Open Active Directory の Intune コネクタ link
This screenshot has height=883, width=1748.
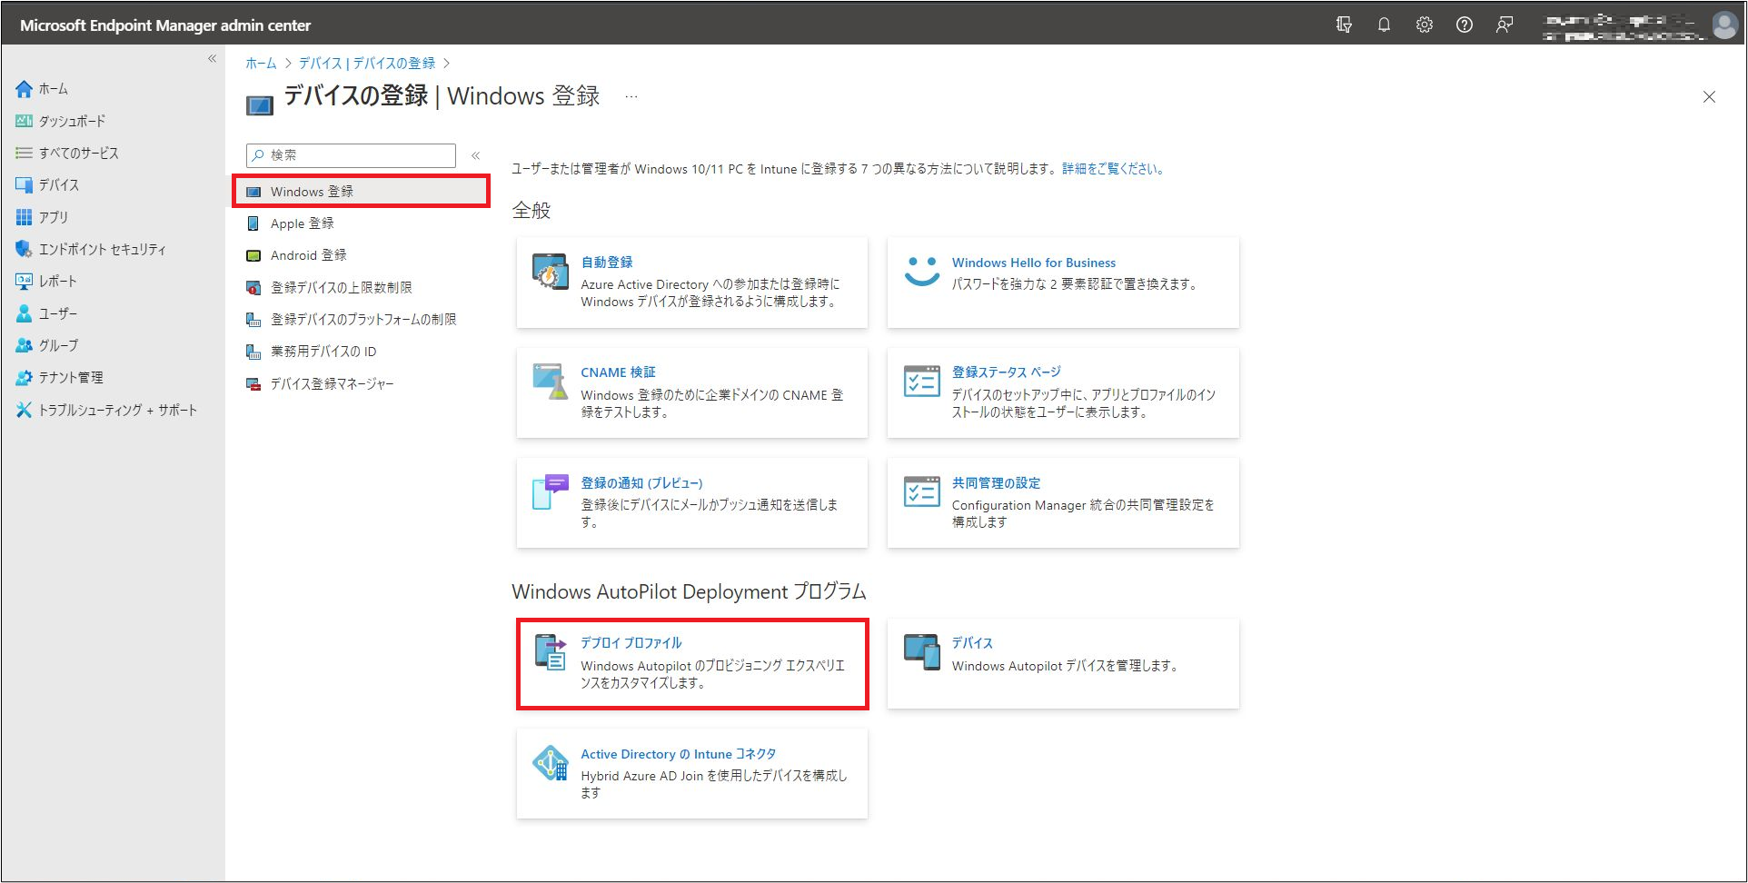pyautogui.click(x=679, y=754)
